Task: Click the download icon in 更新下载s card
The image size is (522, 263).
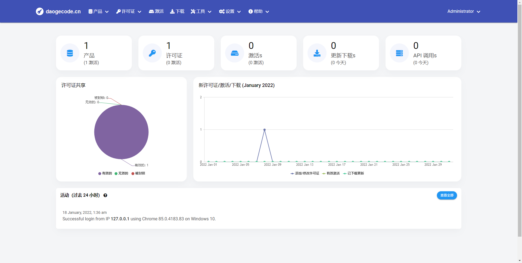Action: (x=317, y=53)
